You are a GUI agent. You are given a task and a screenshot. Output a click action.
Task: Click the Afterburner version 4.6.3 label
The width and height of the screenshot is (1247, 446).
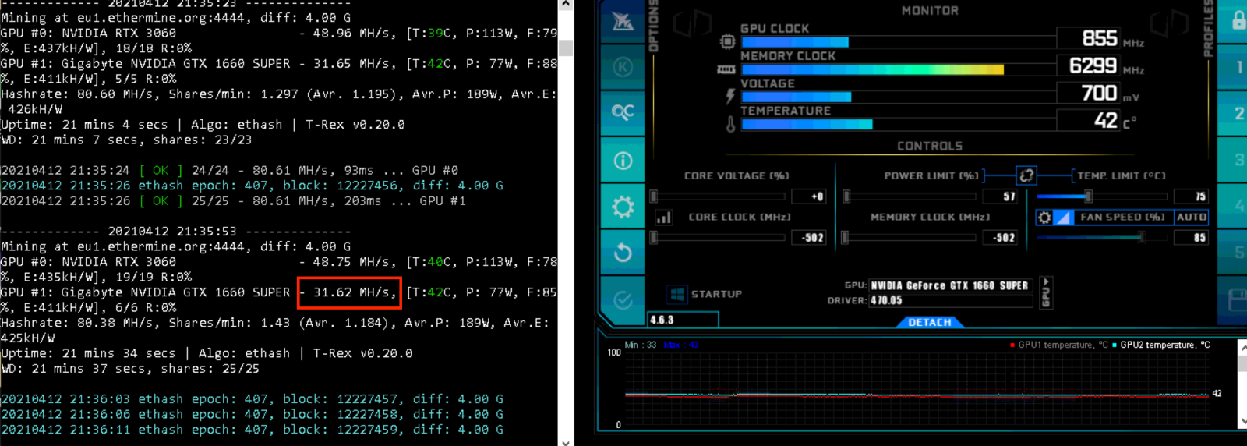tap(662, 320)
